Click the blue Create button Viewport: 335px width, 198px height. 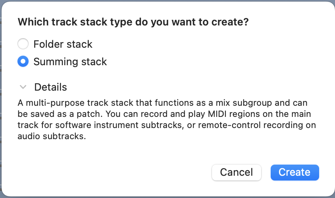coord(295,172)
